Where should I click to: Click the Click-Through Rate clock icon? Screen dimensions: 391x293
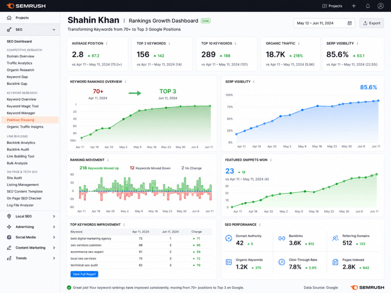pos(282,262)
